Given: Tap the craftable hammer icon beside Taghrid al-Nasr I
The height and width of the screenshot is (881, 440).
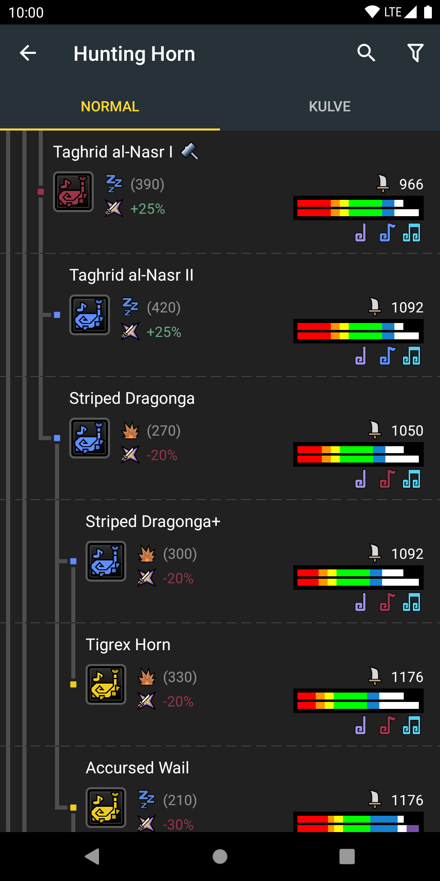Looking at the screenshot, I should coord(190,151).
